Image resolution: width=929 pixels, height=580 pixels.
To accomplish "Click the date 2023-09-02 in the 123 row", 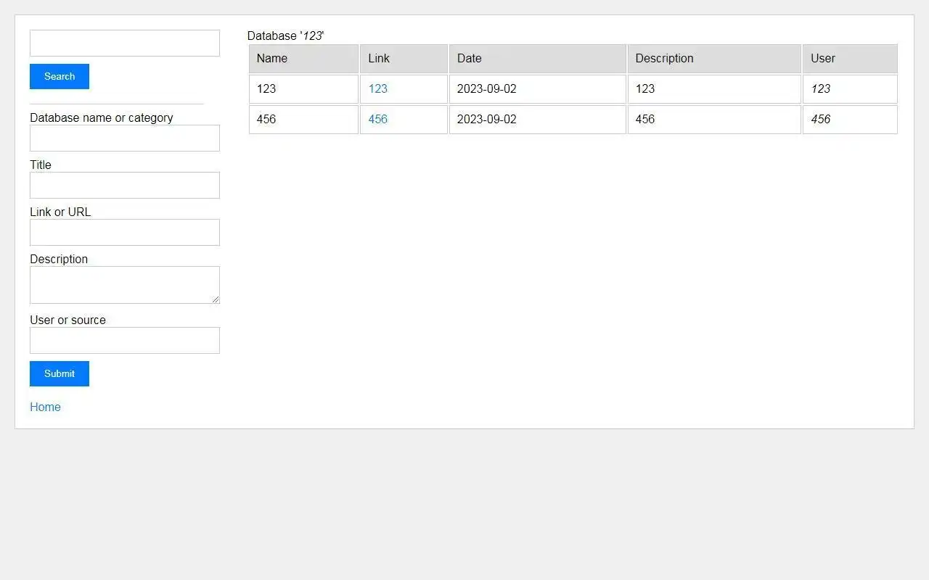I will 538,89.
